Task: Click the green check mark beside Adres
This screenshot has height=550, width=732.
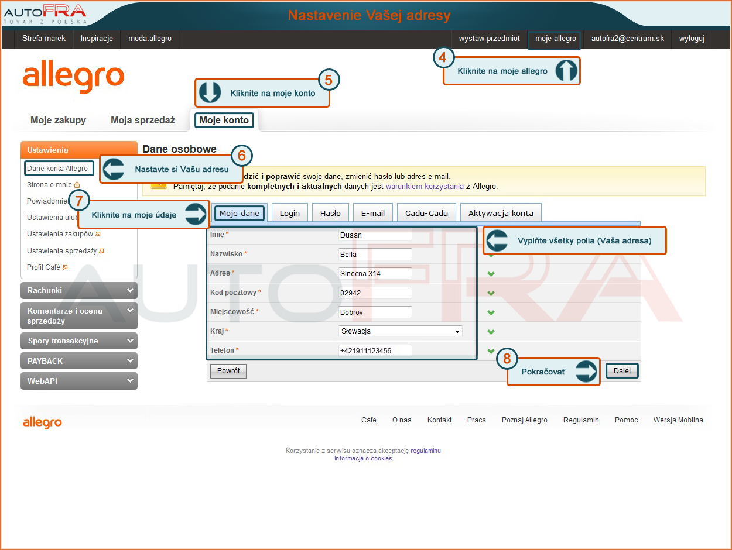Action: (491, 274)
